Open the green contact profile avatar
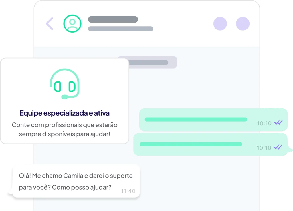This screenshot has height=211, width=293. tap(72, 23)
